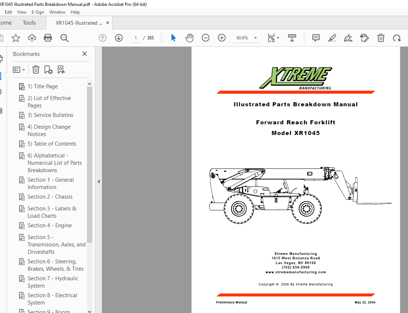This screenshot has width=408, height=313.
Task: Click www.xtrememanufacturing.com link in document
Action: [295, 272]
